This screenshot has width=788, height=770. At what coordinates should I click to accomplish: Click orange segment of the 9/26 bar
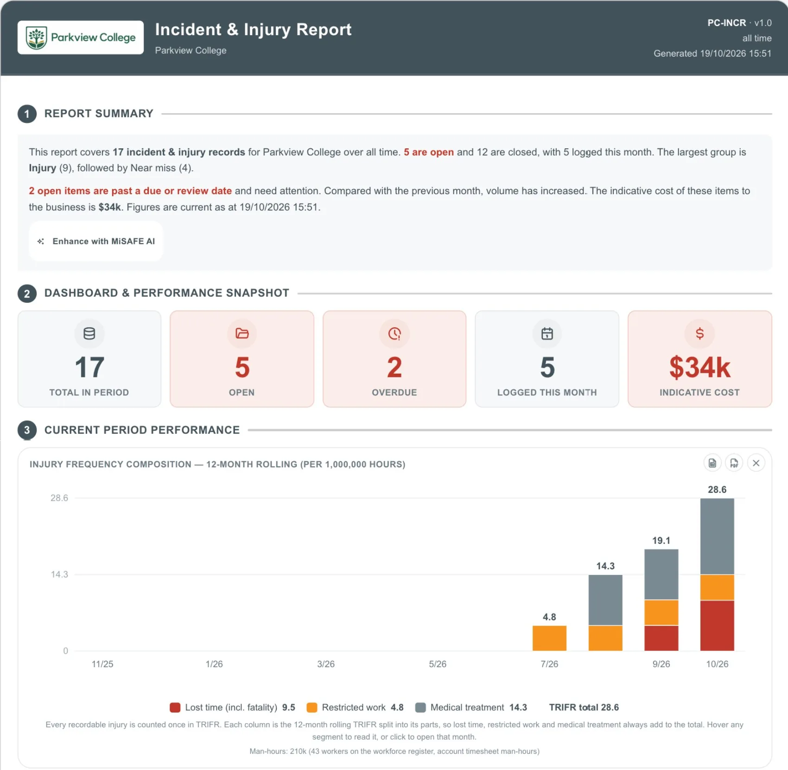point(661,612)
